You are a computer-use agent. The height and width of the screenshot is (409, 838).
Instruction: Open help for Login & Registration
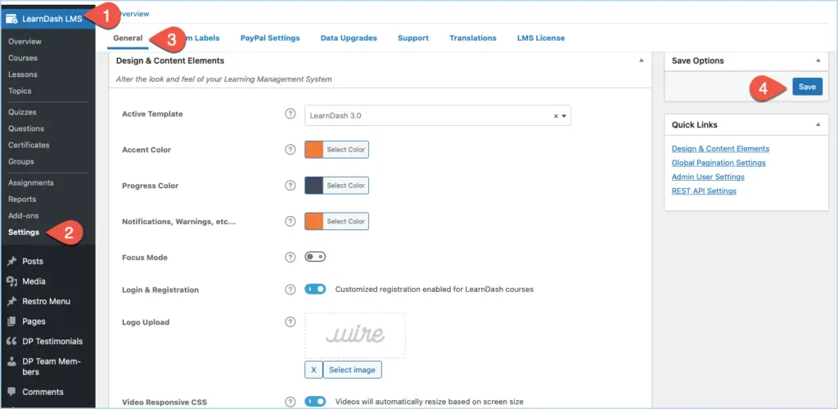291,290
